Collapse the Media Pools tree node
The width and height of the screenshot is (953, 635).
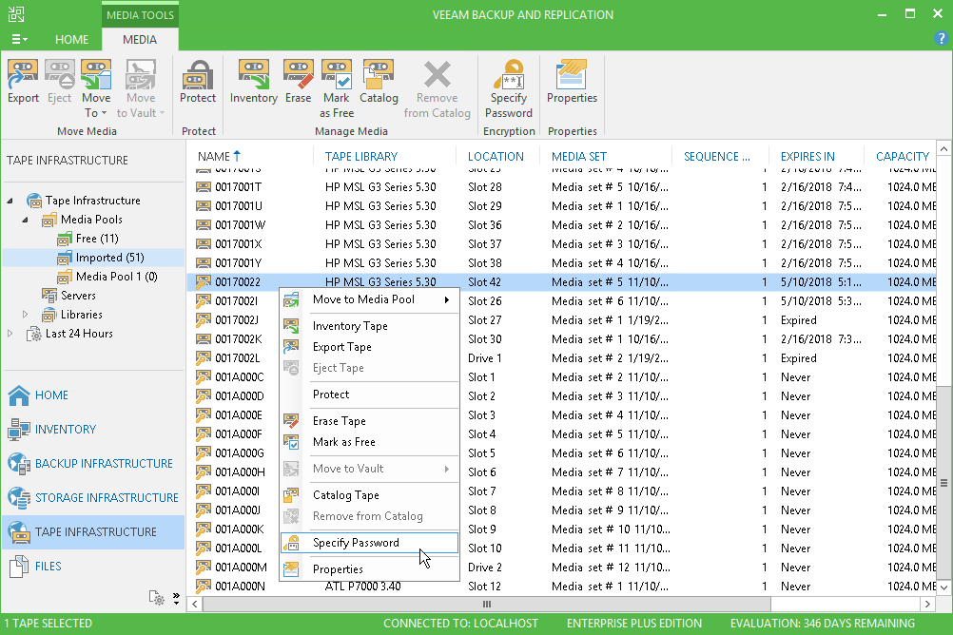pyautogui.click(x=27, y=220)
